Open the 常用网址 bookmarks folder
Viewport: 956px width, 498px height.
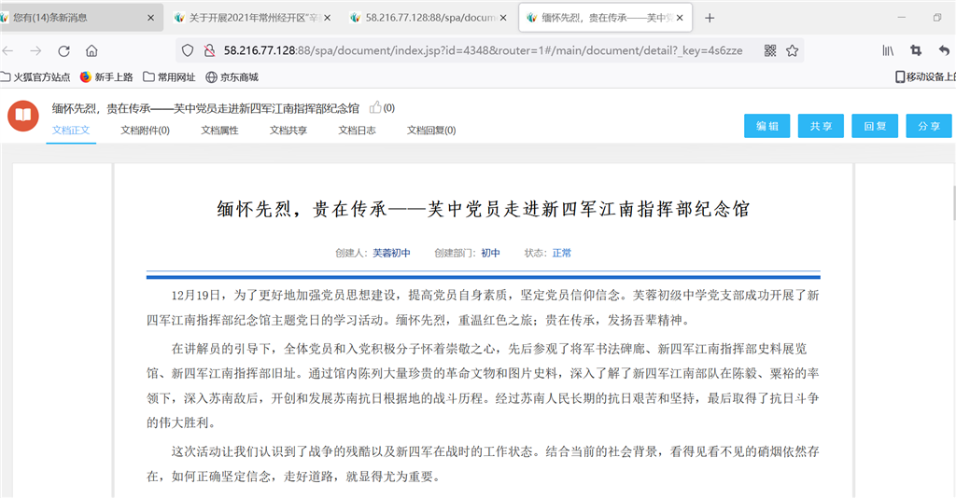[169, 76]
